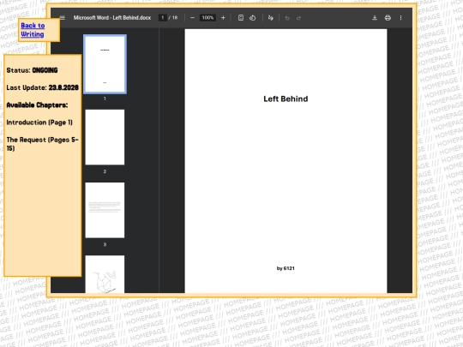Click the 100% zoom level field

207,18
